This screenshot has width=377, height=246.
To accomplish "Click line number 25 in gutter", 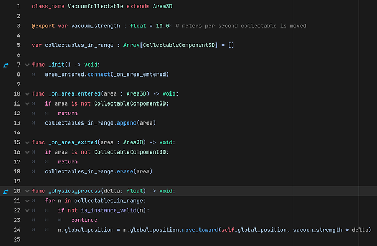I will 17,239.
